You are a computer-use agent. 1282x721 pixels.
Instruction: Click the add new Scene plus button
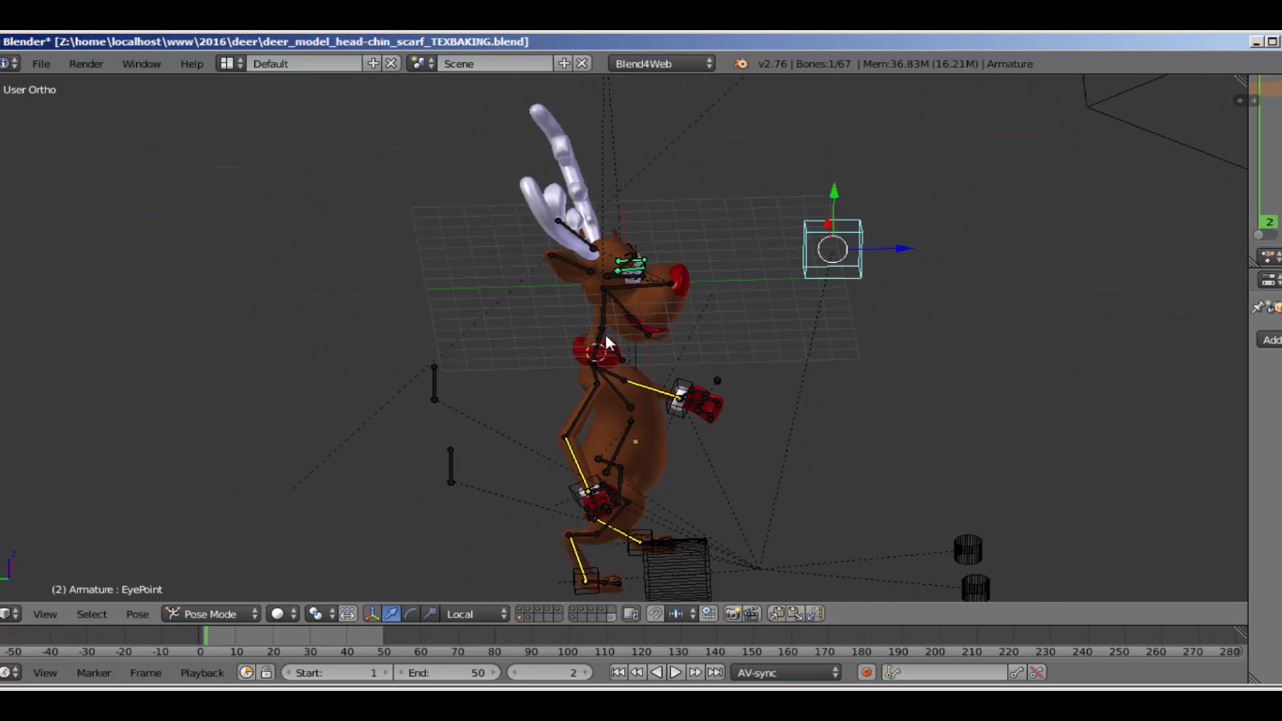point(563,64)
